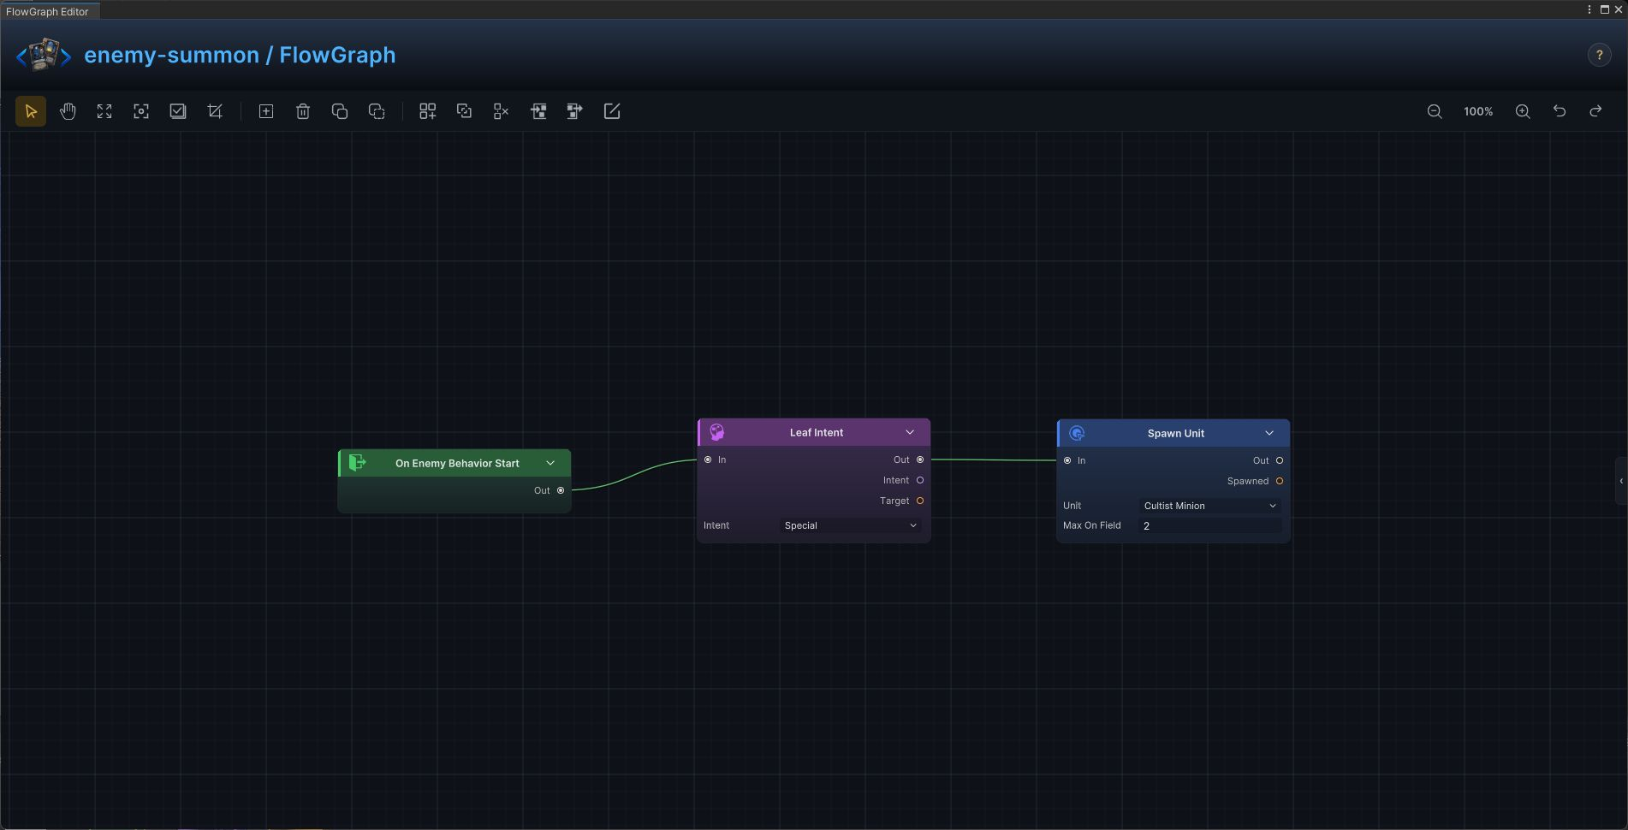Click the Leaf Intent head icon
Viewport: 1628px width, 830px height.
(x=717, y=432)
